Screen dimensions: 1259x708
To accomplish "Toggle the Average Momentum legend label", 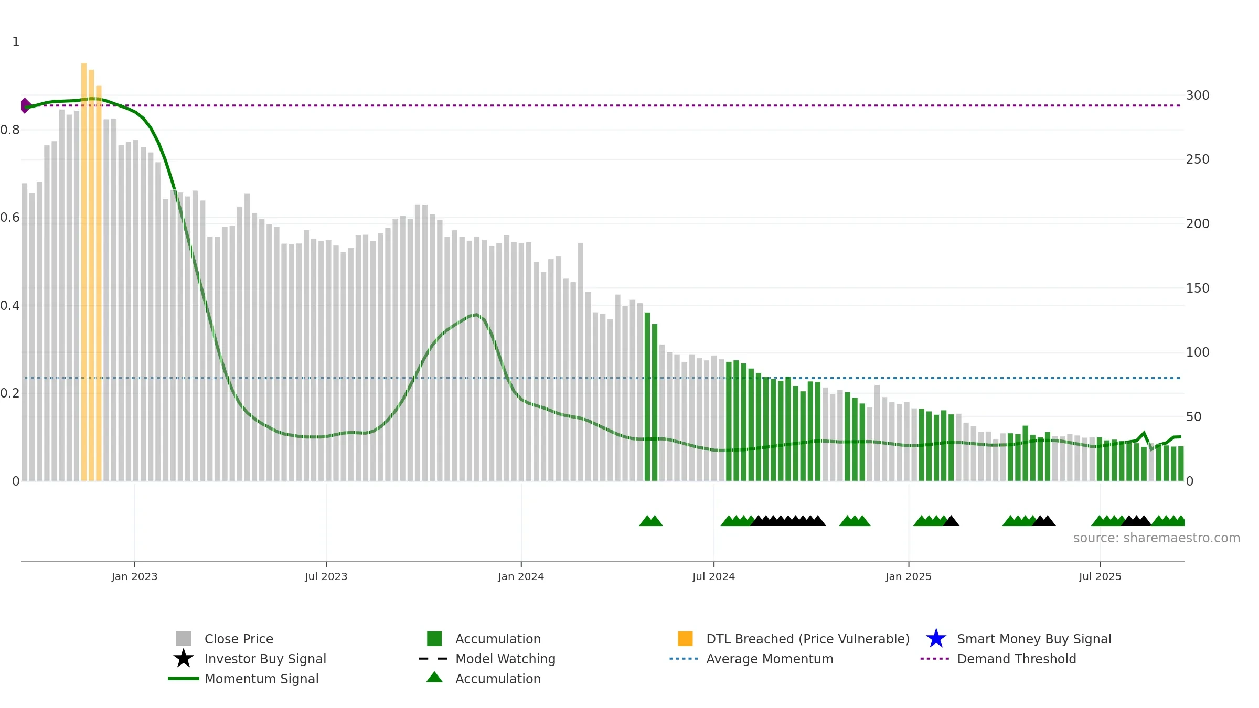I will pos(770,659).
